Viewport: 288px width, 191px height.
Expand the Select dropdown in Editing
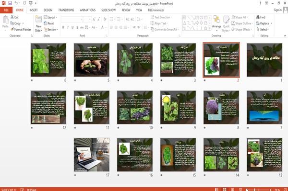click(263, 29)
